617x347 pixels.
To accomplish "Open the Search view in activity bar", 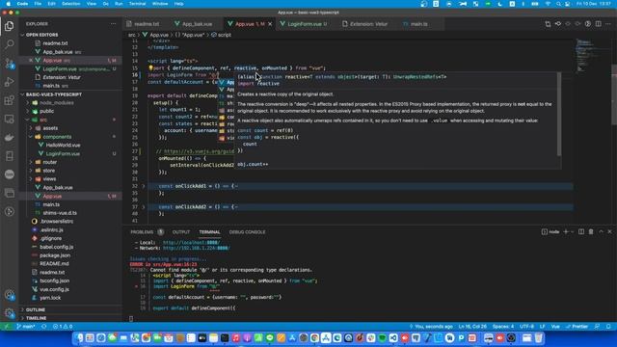I will tap(9, 44).
